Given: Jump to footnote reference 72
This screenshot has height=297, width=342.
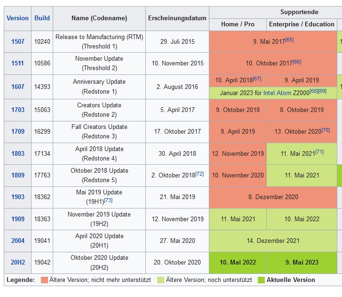Looking at the screenshot, I should (199, 174).
